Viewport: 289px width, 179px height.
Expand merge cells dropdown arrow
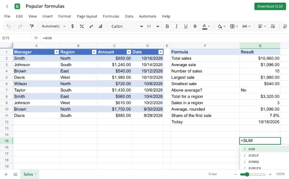pyautogui.click(x=249, y=26)
